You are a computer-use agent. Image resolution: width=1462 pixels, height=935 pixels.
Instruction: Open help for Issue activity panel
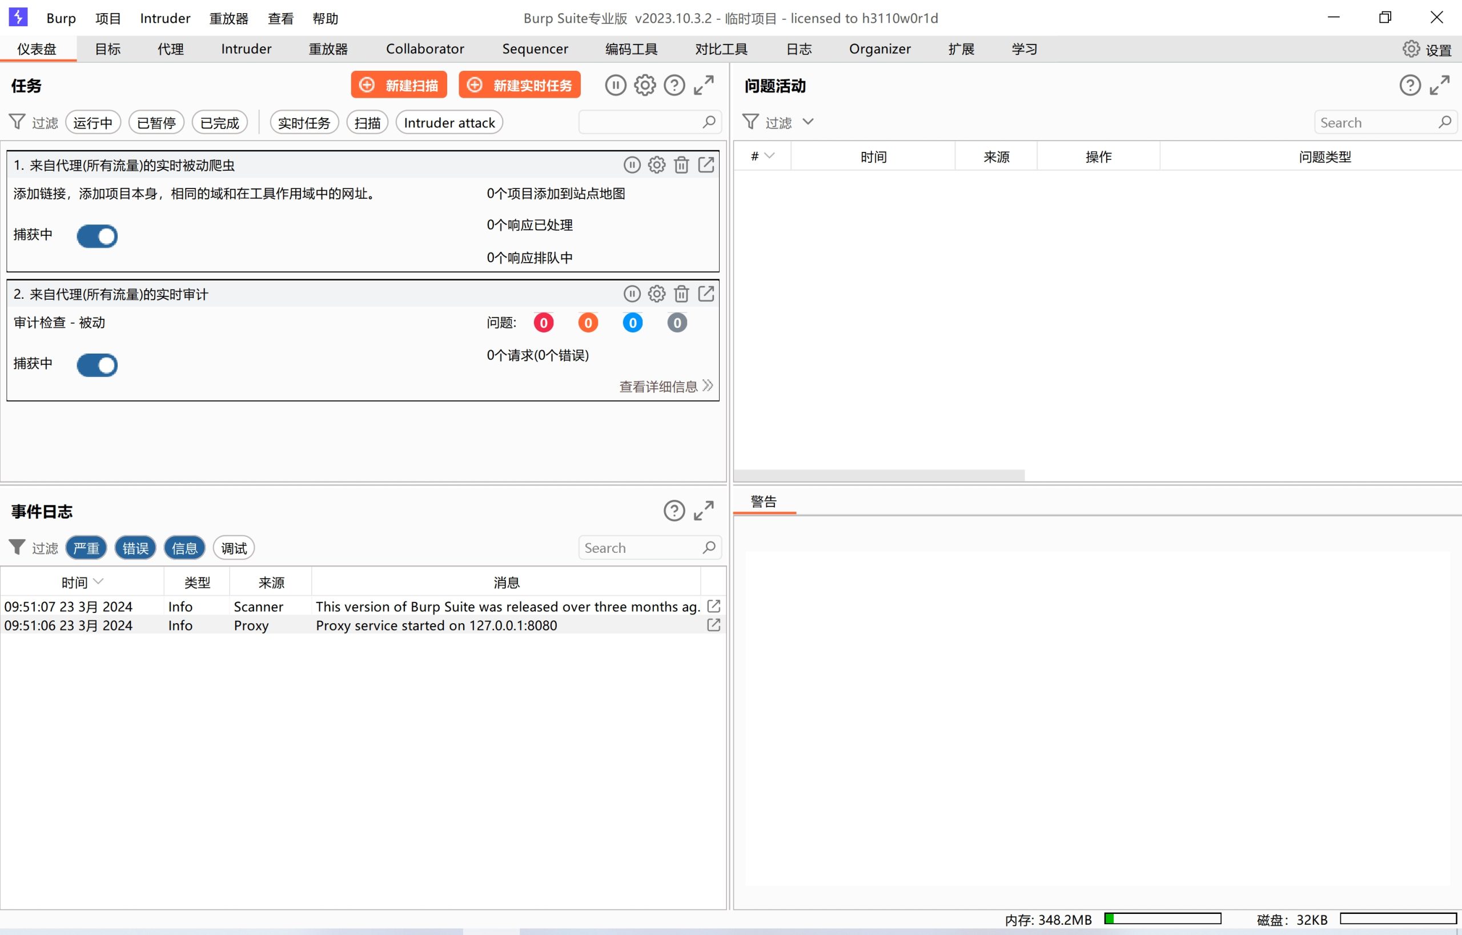1410,85
